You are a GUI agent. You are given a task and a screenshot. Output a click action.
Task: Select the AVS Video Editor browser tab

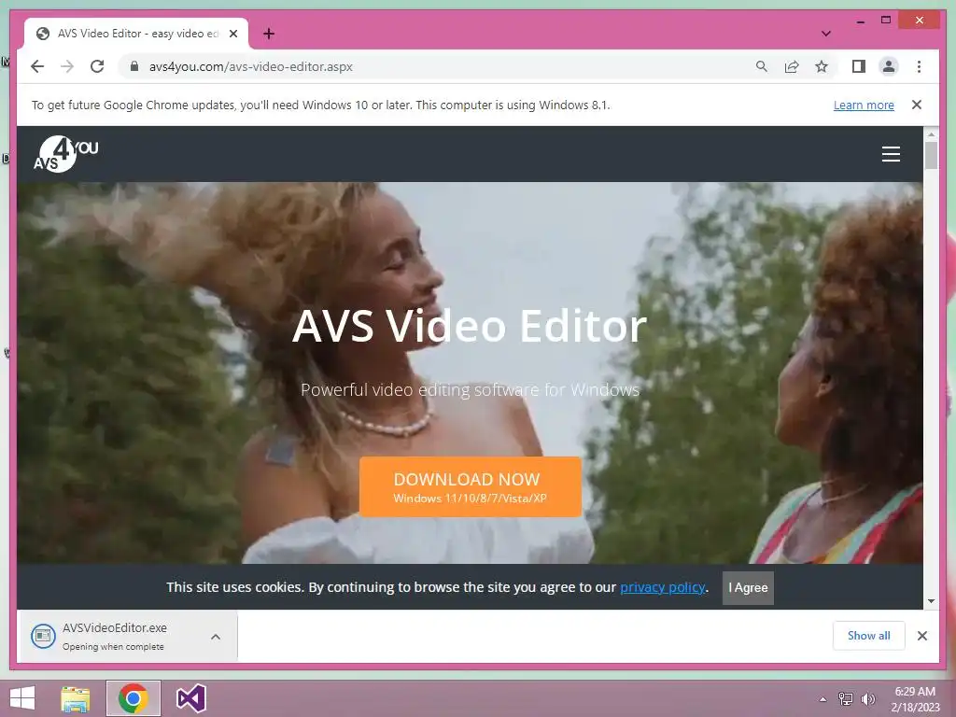click(x=136, y=34)
